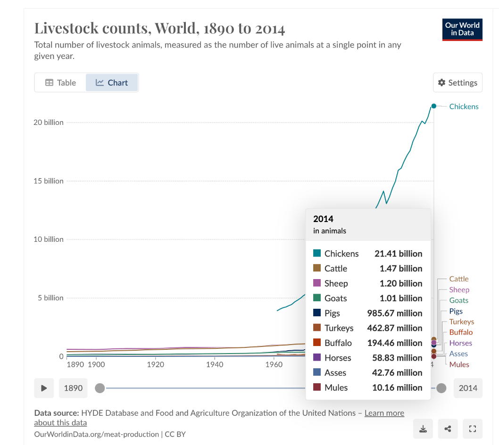This screenshot has width=499, height=445.
Task: Select the Turkeys series label
Action: [461, 321]
